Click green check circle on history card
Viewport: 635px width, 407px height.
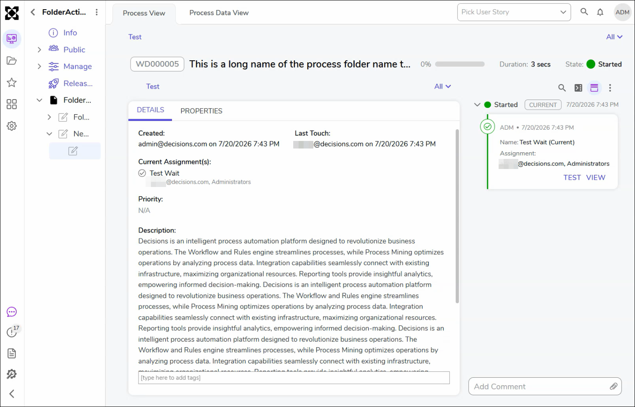487,126
